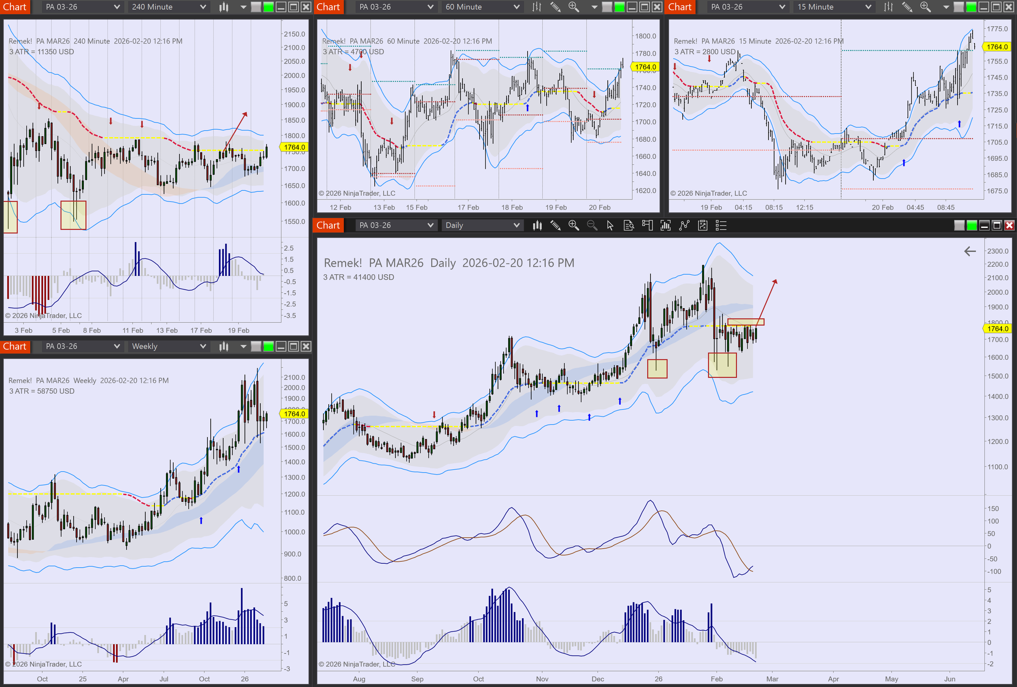This screenshot has width=1017, height=687.
Task: Toggle gray link button on Daily chart
Action: pyautogui.click(x=959, y=225)
